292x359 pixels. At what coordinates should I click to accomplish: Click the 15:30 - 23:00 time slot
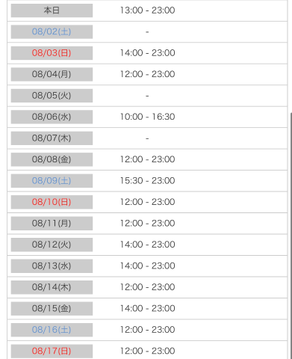click(x=147, y=180)
